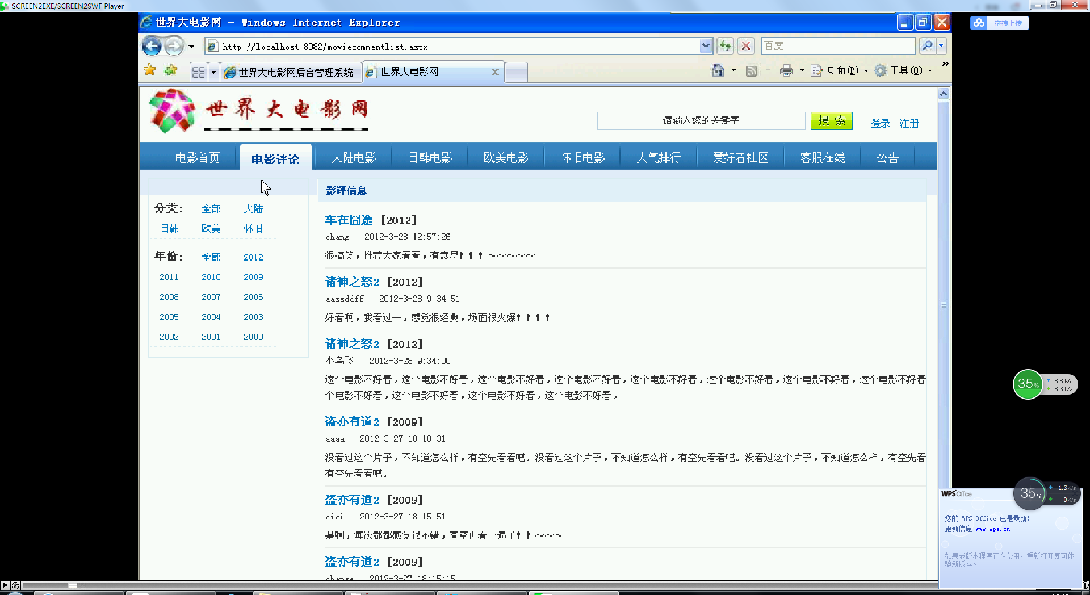The height and width of the screenshot is (595, 1090).
Task: Click the Add to Favorites icon
Action: click(170, 70)
